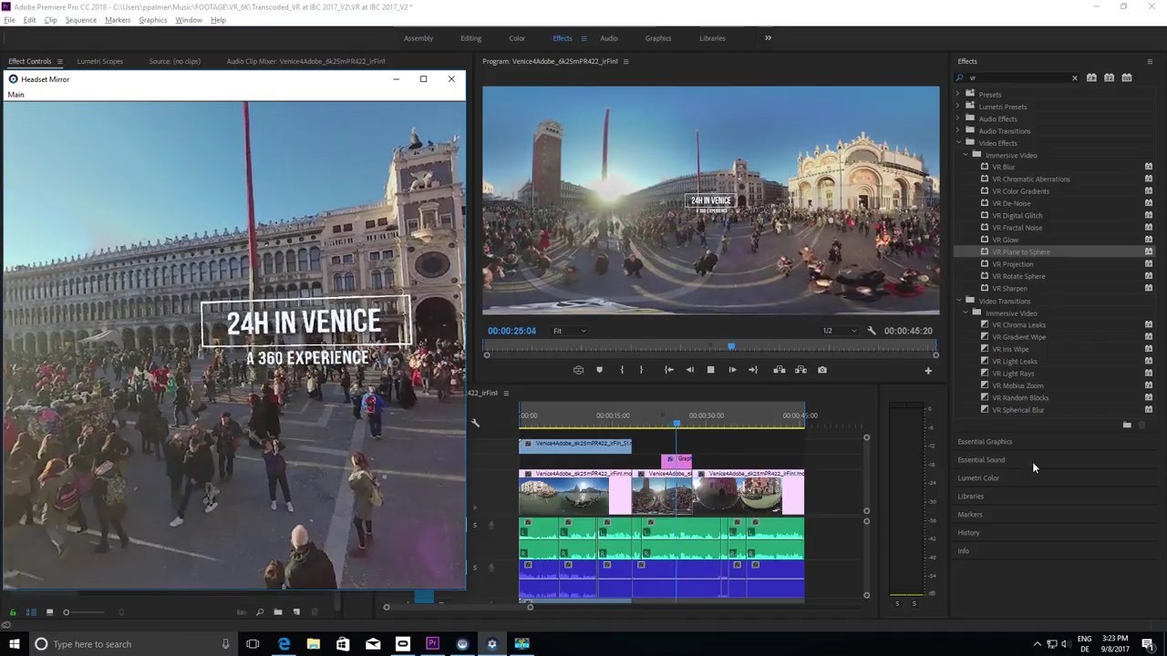Open the Essential Sound panel
Viewport: 1167px width, 656px height.
point(981,460)
